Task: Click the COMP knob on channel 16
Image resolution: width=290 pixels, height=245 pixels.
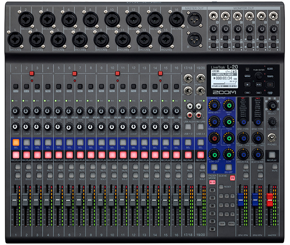Action: pos(176,127)
